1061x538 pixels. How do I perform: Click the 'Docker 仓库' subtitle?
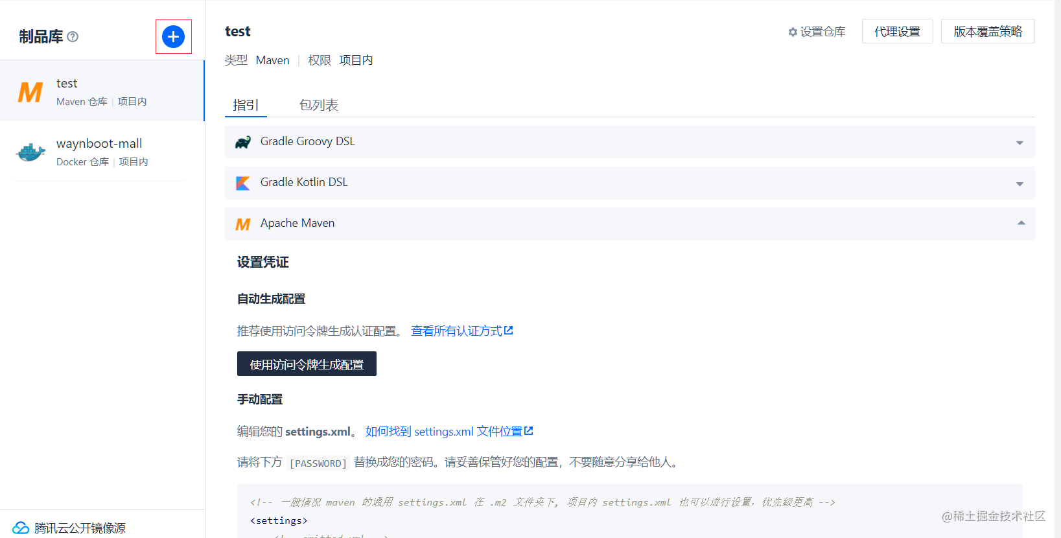pyautogui.click(x=82, y=162)
